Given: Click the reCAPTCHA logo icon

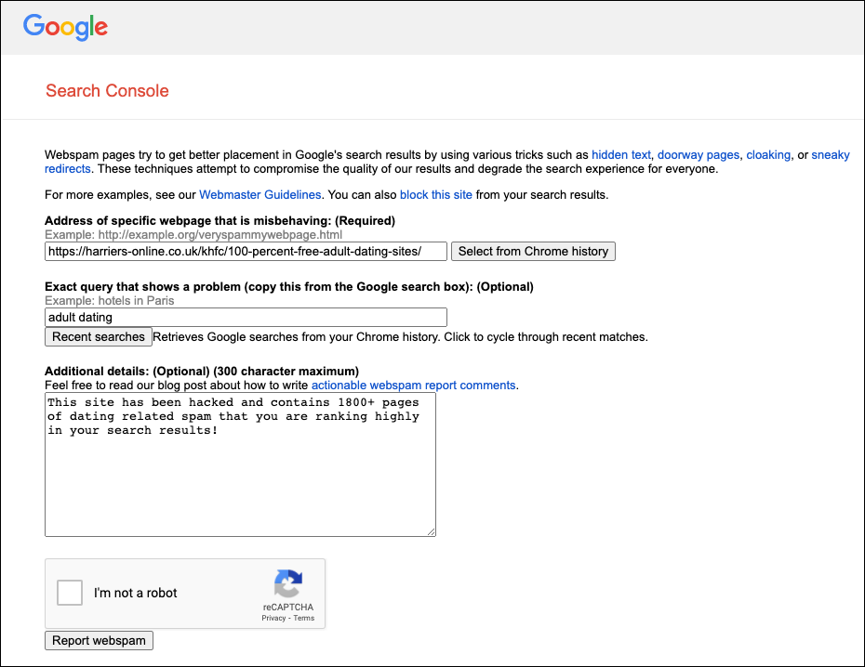Looking at the screenshot, I should pyautogui.click(x=288, y=583).
